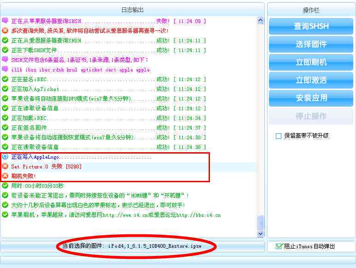Click green check beside 大约十几秒后设备屏幕 row

coord(5,205)
